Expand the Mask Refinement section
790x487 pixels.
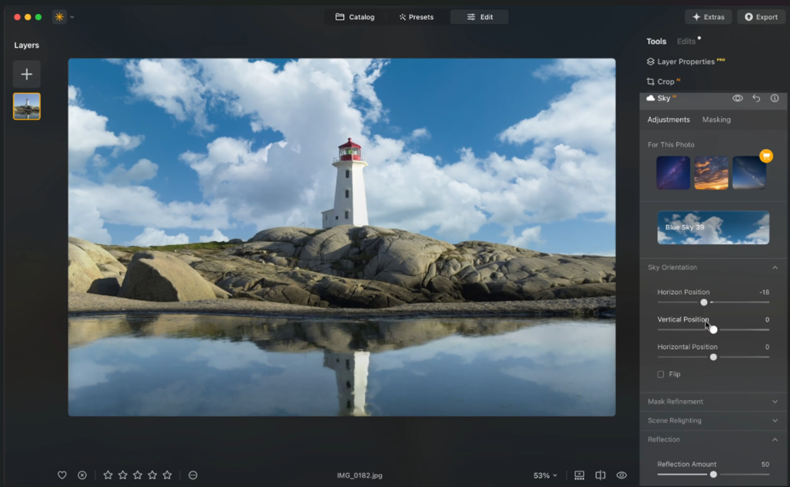coord(775,402)
